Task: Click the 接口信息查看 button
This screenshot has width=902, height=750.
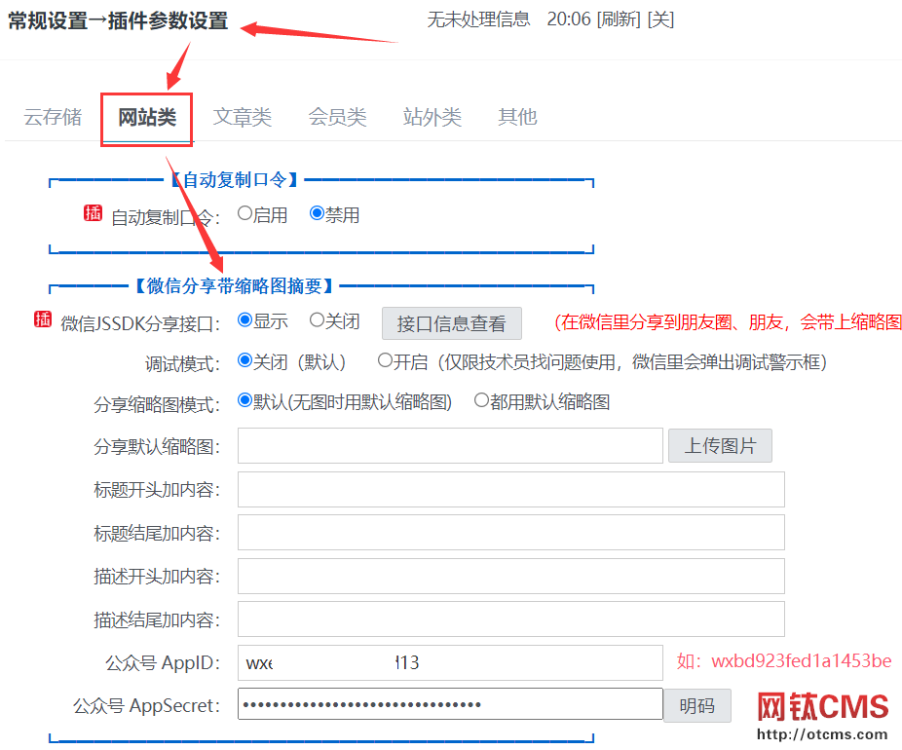Action: [451, 321]
